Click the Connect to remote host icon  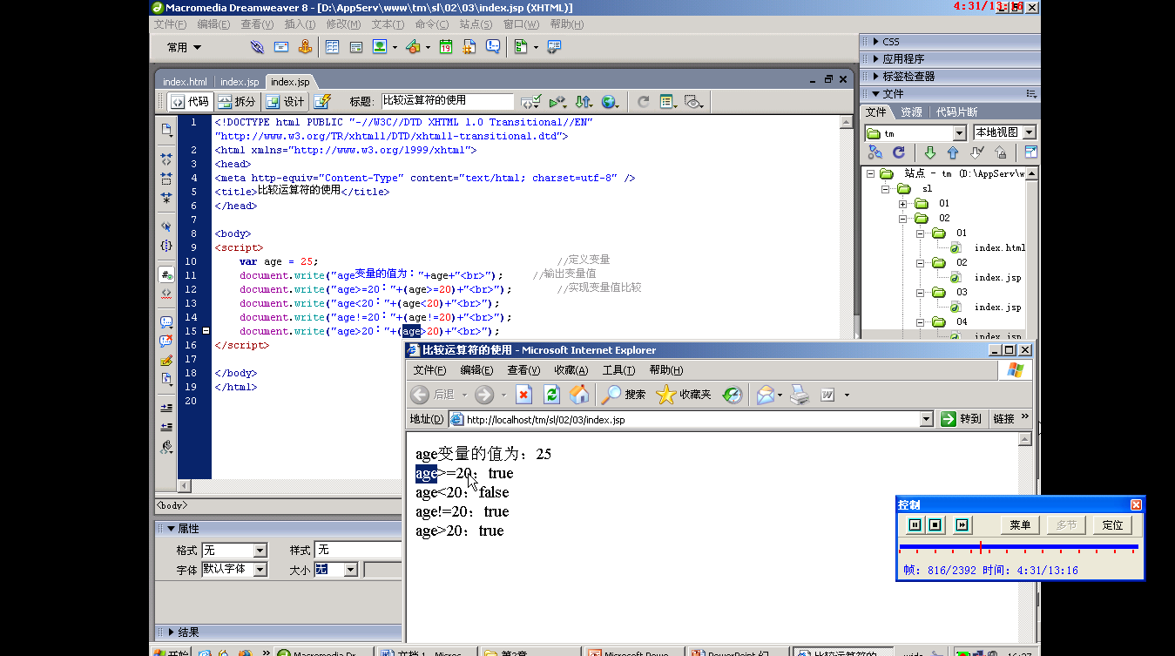pos(875,152)
